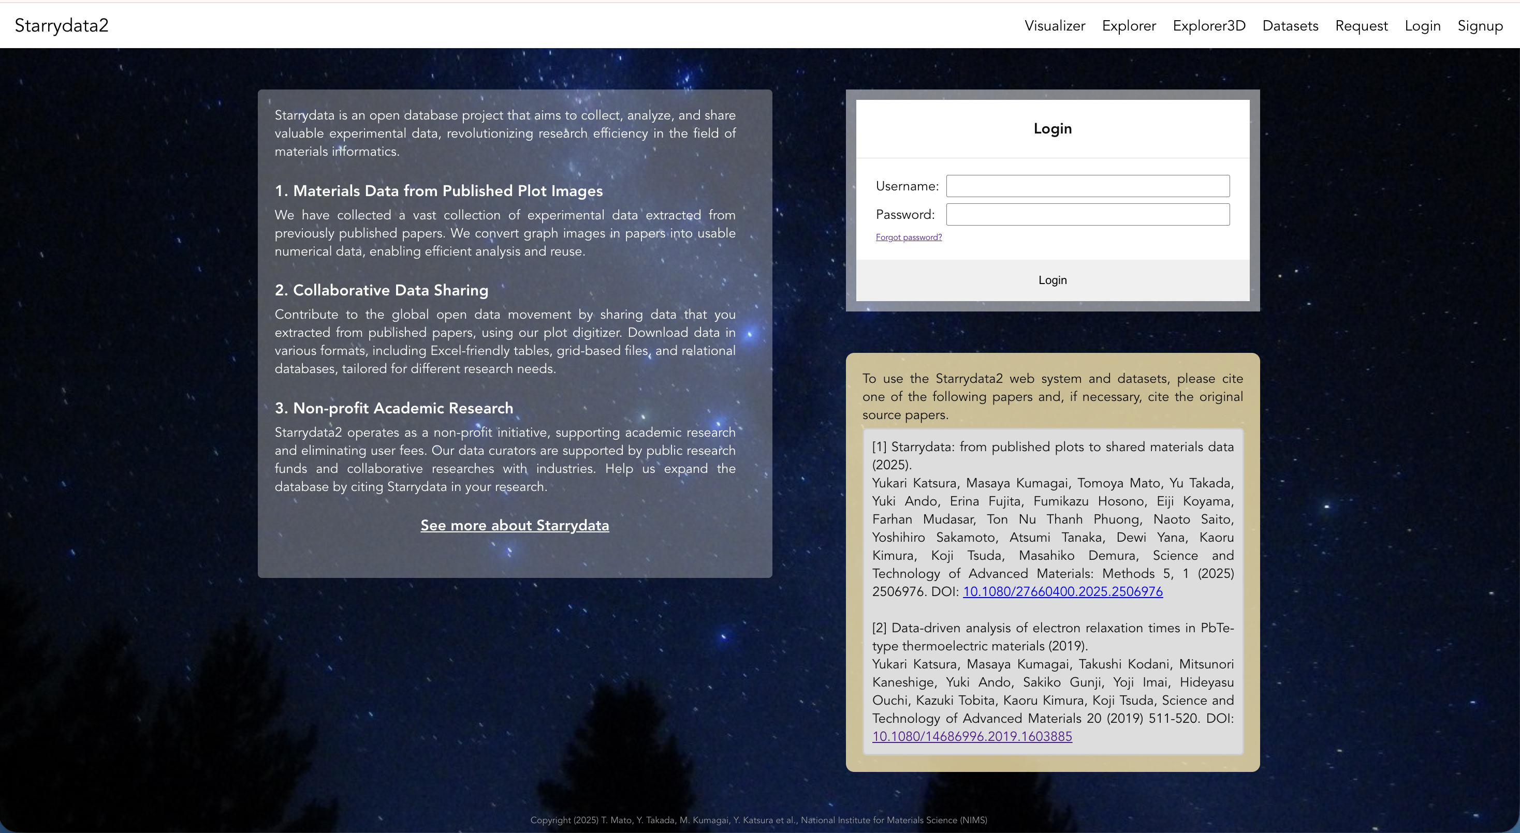Choose Login in the top navigation bar
1520x833 pixels.
pos(1422,26)
